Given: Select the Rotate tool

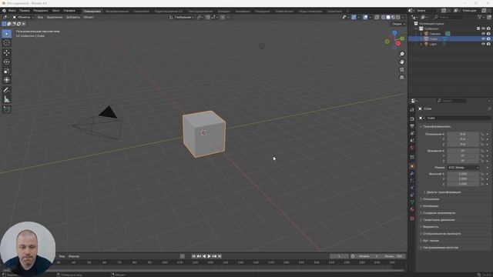Looking at the screenshot, I should click(7, 62).
